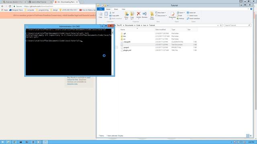Sort by the Date modified column header

(163, 30)
